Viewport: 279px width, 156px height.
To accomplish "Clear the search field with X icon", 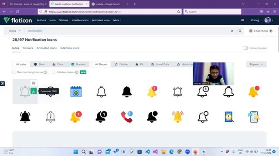I will pyautogui.click(x=232, y=31).
